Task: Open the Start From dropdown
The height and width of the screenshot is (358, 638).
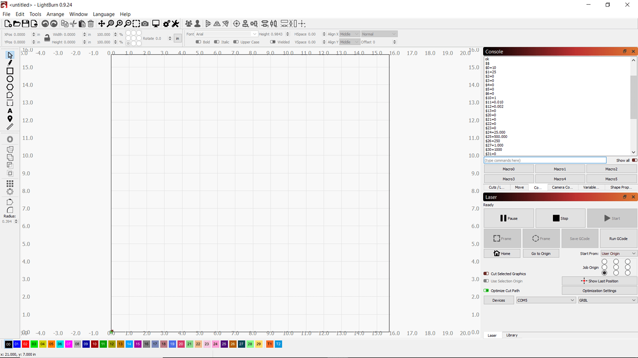Action: pos(618,254)
